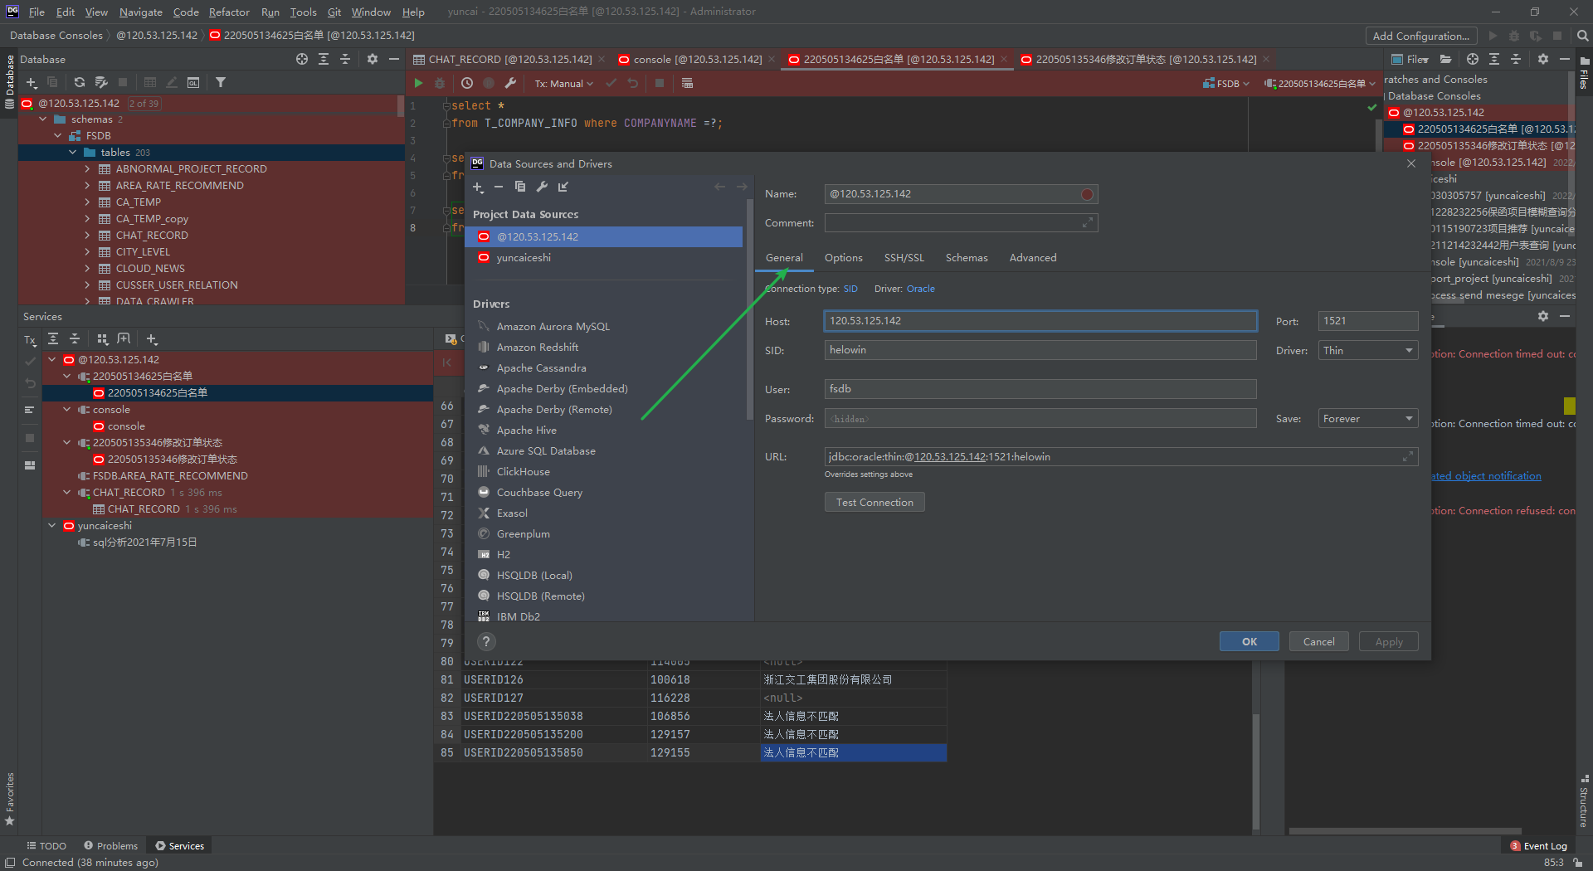Image resolution: width=1593 pixels, height=871 pixels.
Task: Click Database panel settings gear
Action: click(x=373, y=60)
